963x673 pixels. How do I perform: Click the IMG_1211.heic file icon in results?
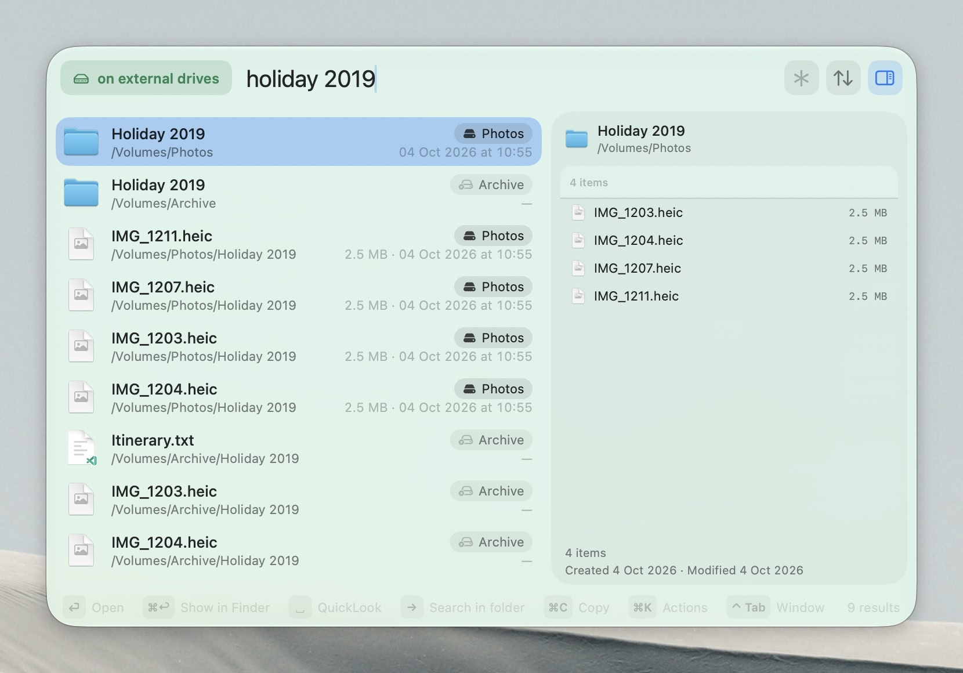point(81,244)
